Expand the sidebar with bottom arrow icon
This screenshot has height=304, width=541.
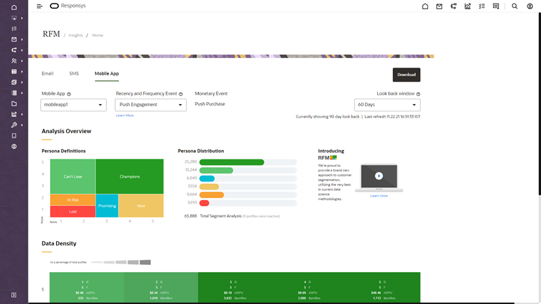tap(14, 295)
